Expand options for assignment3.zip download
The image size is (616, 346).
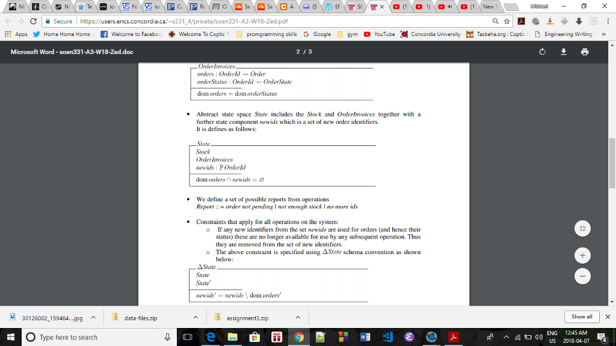pos(297,317)
